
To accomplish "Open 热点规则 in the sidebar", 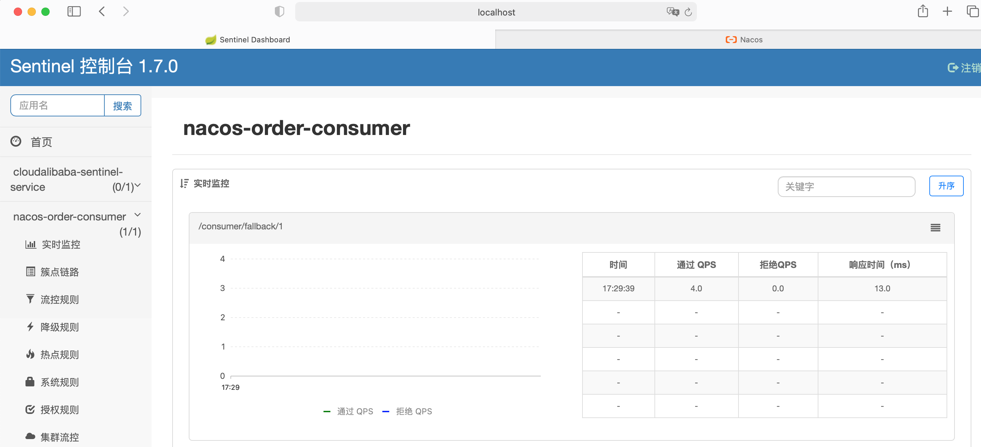I will (x=60, y=354).
